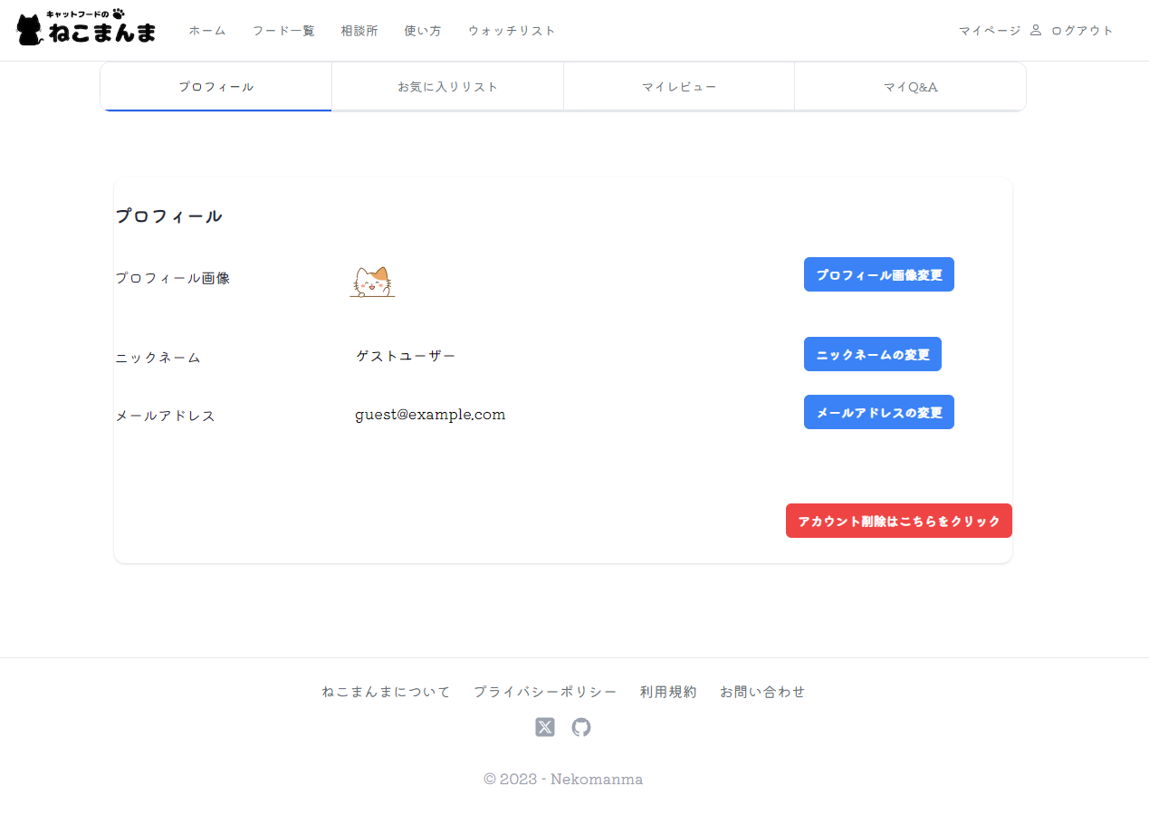Switch to the マイレビュー tab
The width and height of the screenshot is (1149, 814).
(678, 86)
